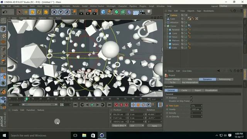247x139 pixels.
Task: Select Platonic object in hierarchy
Action: tap(176, 41)
